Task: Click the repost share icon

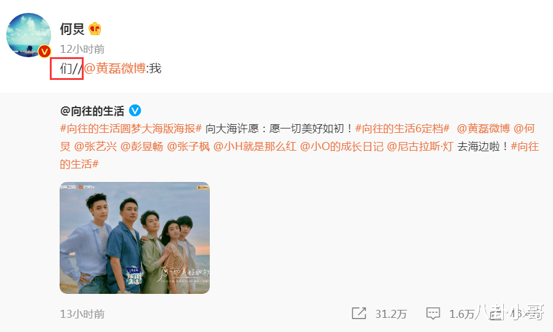Action: (359, 314)
